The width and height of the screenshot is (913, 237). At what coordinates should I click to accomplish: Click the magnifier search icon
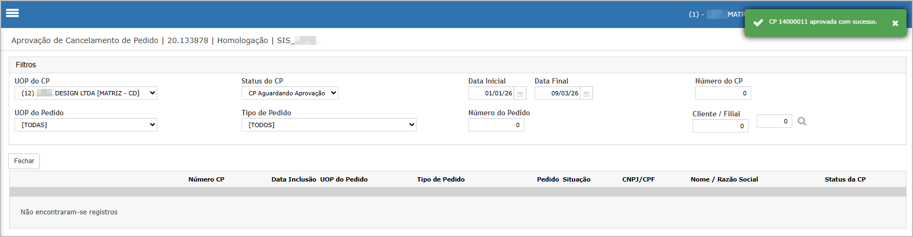pos(802,121)
